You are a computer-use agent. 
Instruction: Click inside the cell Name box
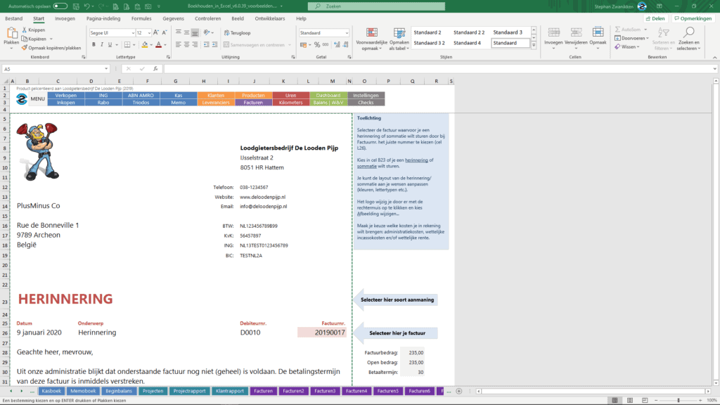(18, 68)
